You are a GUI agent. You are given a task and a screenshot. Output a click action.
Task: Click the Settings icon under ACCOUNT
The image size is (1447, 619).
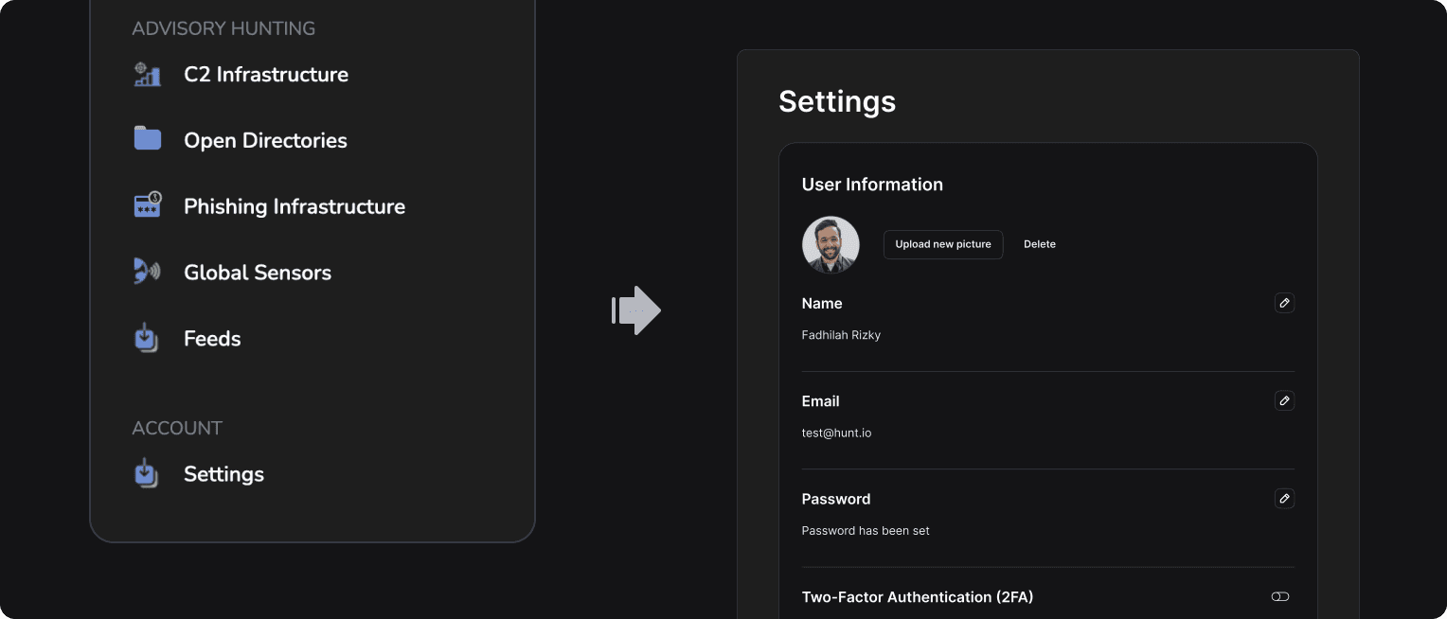pos(147,473)
